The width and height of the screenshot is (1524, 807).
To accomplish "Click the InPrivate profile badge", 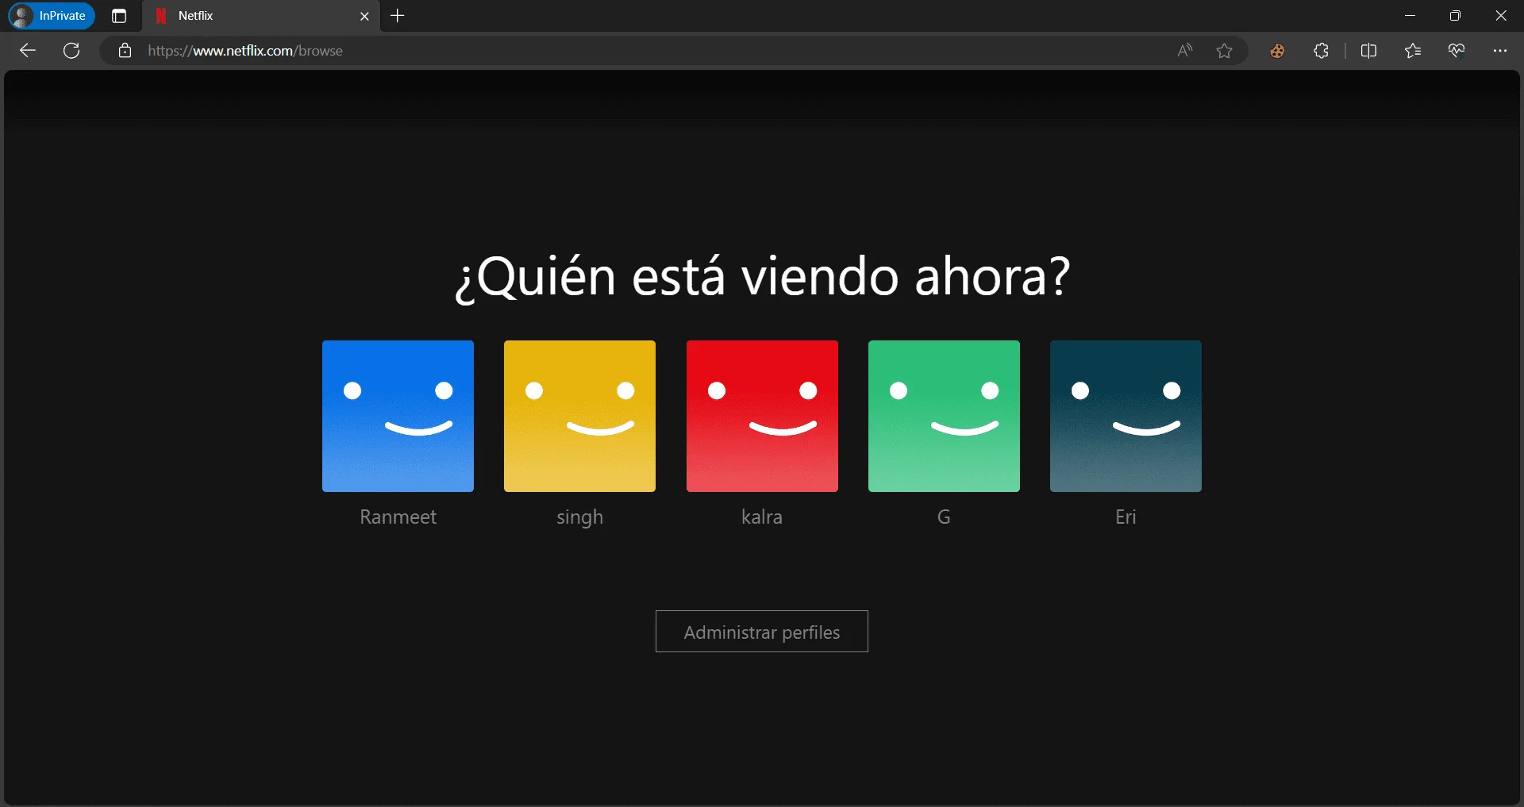I will coord(52,16).
